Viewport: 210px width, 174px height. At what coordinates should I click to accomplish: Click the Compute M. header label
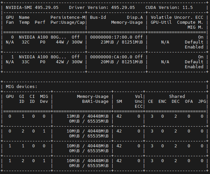point(190,22)
